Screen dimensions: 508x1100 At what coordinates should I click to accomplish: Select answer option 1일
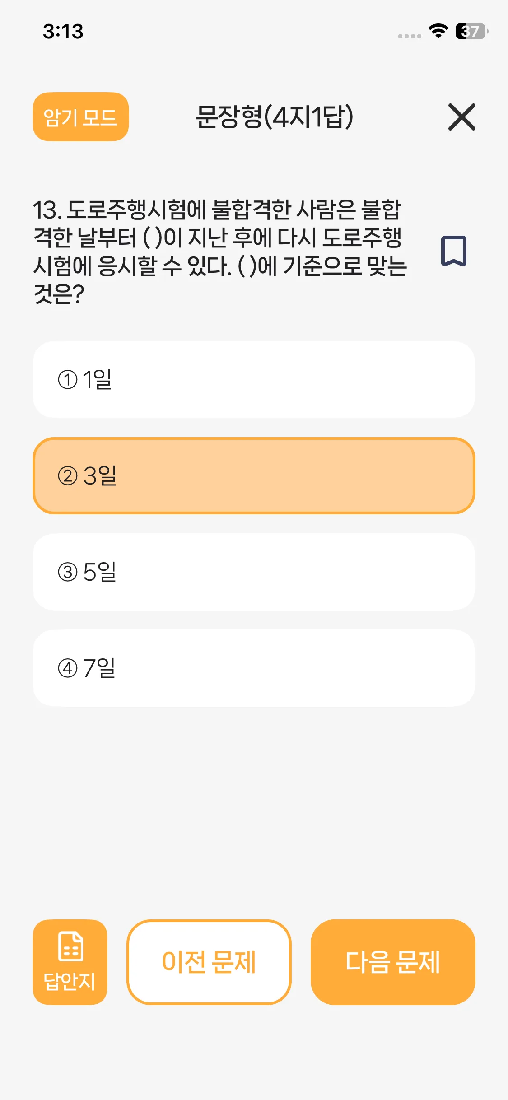(254, 379)
